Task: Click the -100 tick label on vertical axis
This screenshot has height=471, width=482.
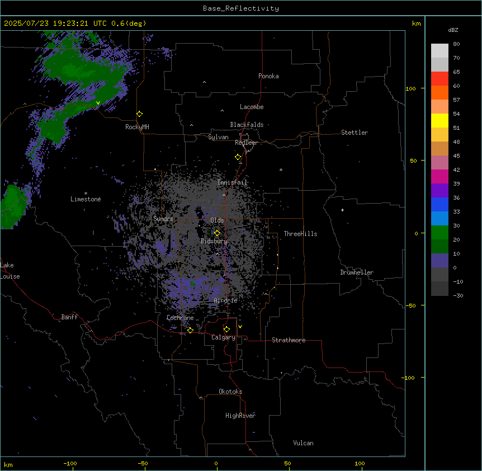Action: (409, 378)
